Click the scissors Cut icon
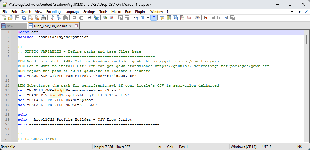 coord(52,18)
